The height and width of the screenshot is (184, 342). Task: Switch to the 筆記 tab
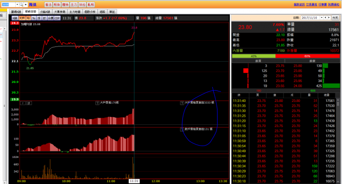click(112, 12)
